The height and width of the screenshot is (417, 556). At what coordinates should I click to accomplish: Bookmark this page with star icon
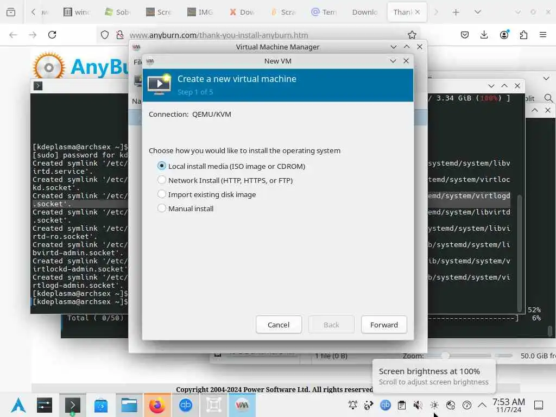click(x=412, y=35)
